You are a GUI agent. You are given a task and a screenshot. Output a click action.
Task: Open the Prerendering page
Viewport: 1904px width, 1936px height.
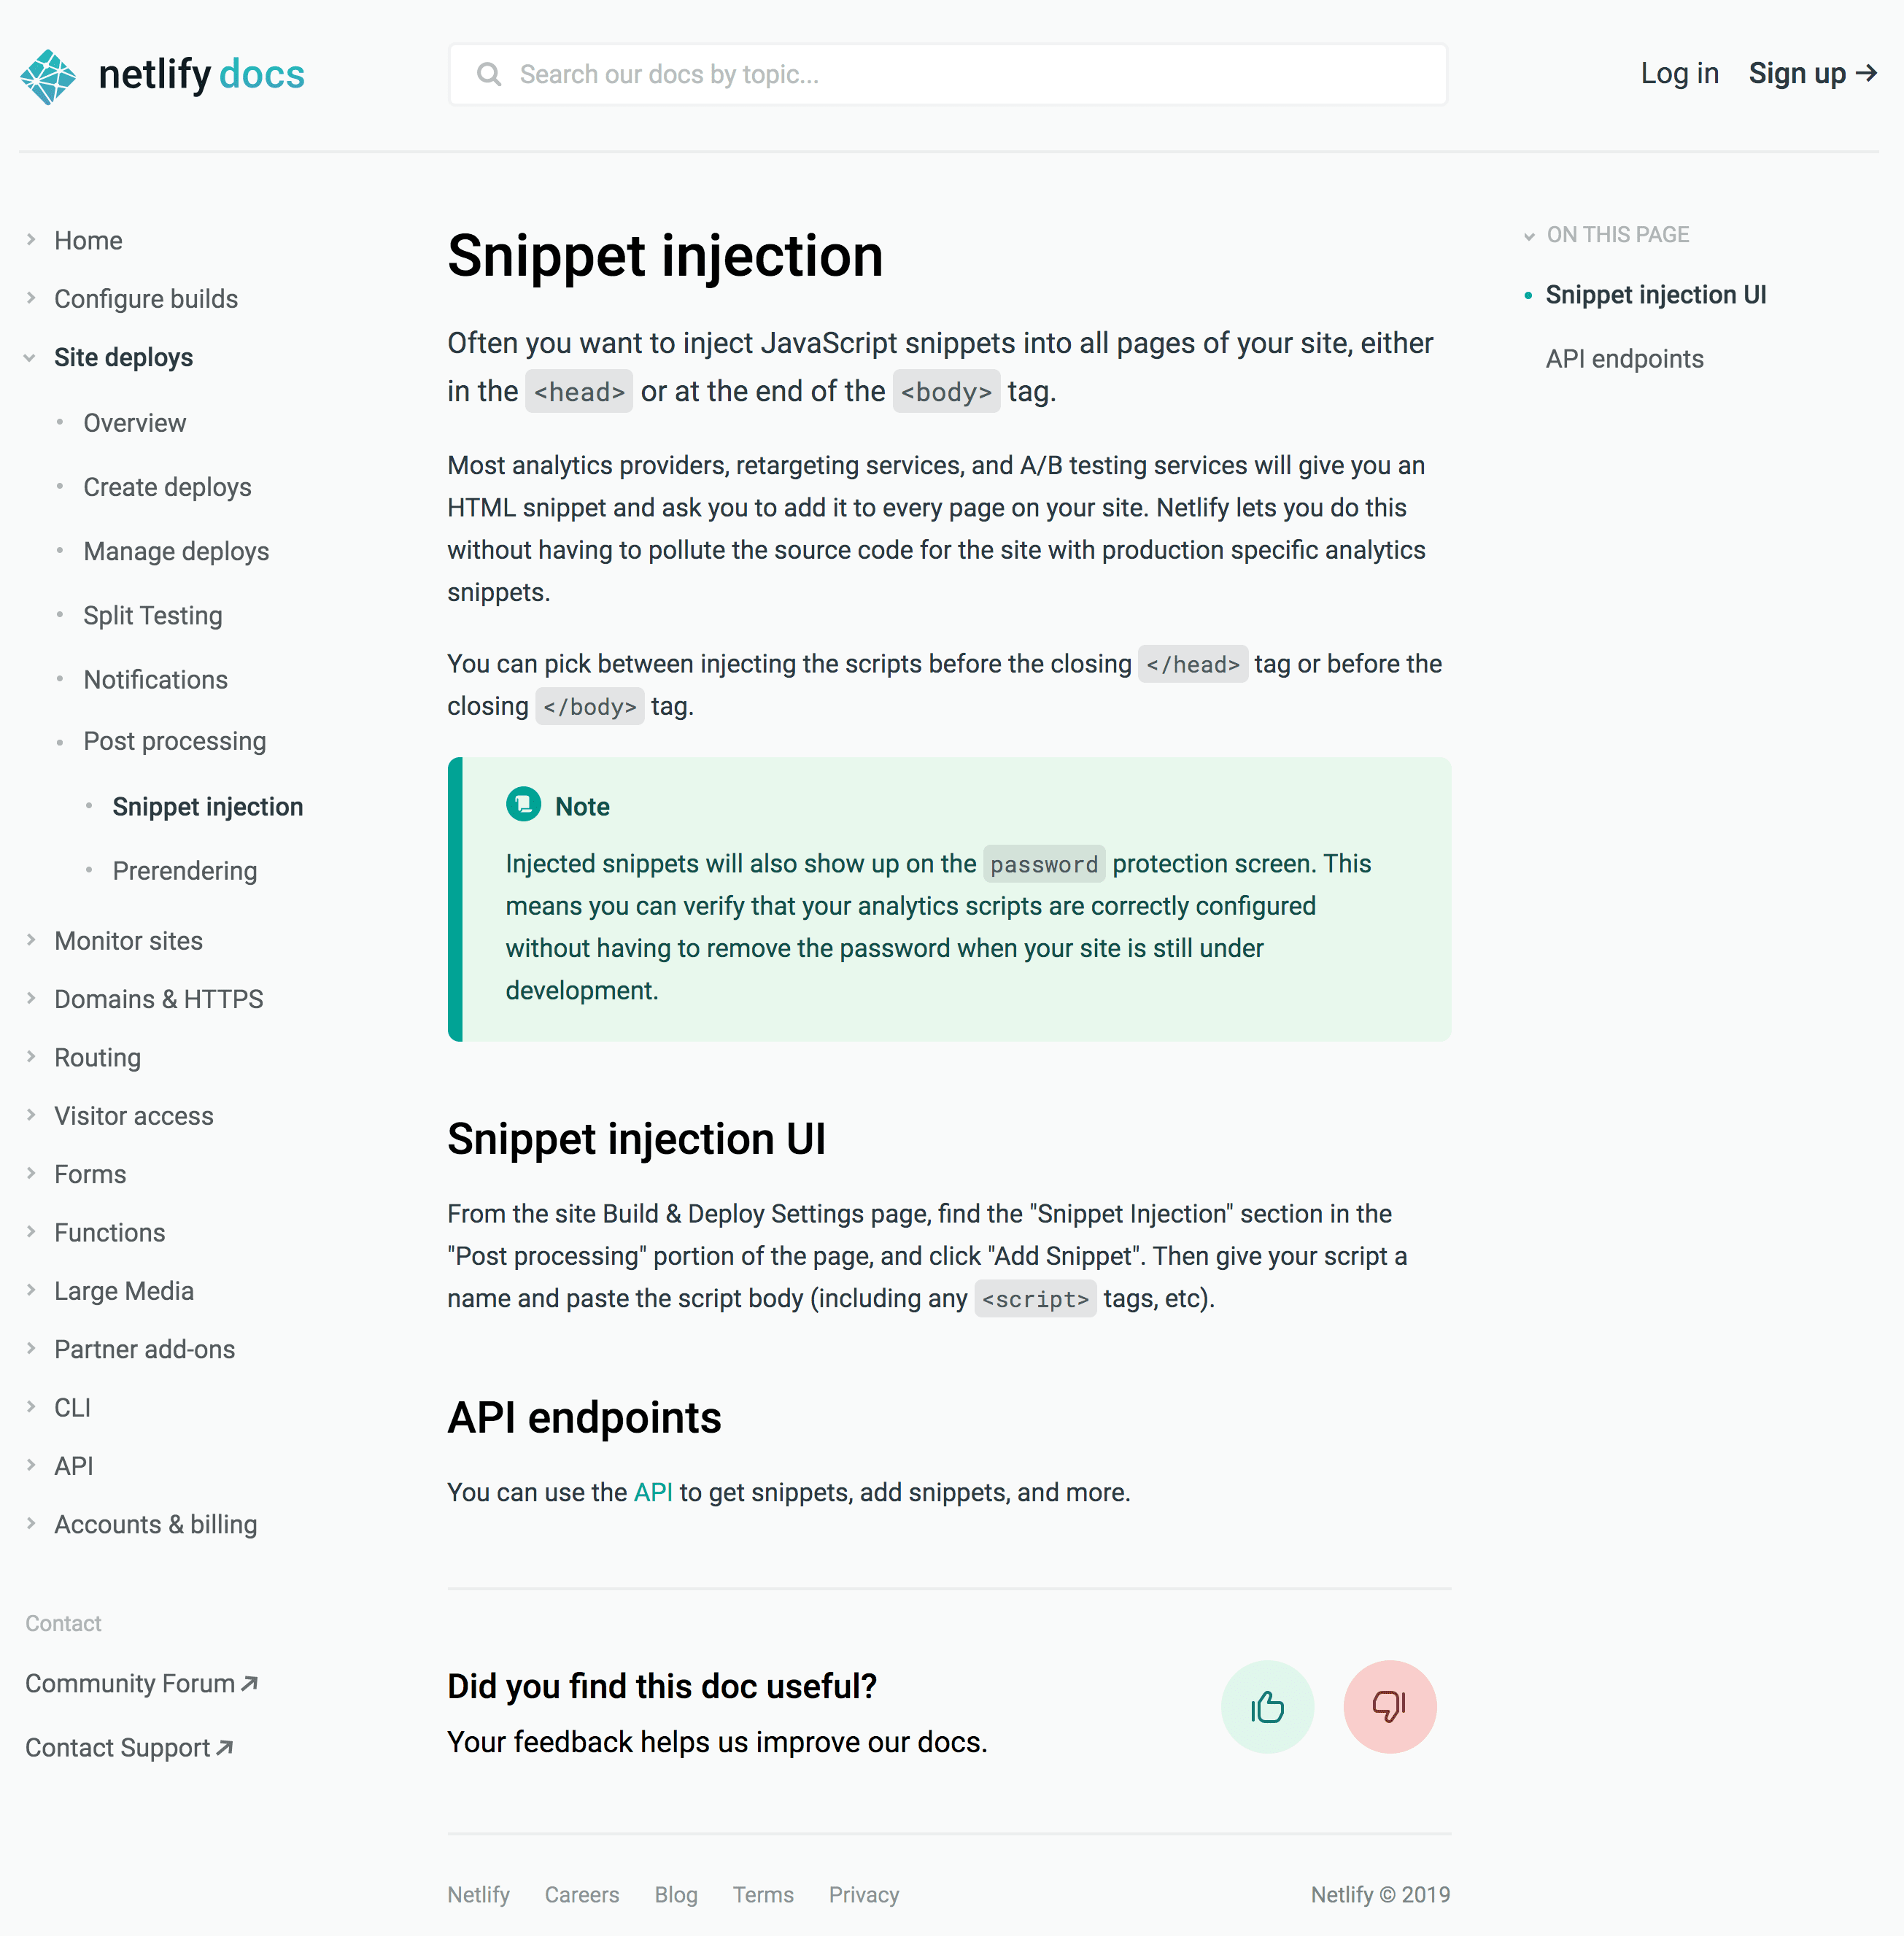pyautogui.click(x=185, y=870)
